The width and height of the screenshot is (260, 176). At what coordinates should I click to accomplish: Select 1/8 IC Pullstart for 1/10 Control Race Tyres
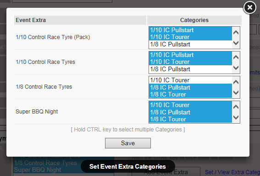(x=190, y=69)
